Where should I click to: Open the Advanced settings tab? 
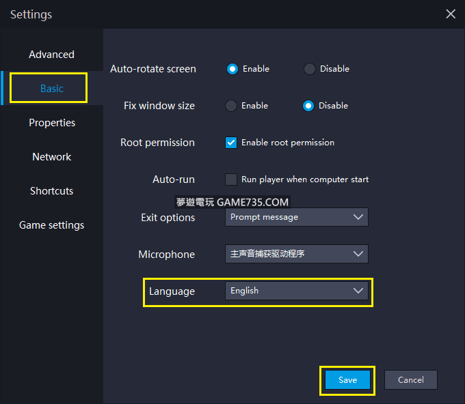51,55
